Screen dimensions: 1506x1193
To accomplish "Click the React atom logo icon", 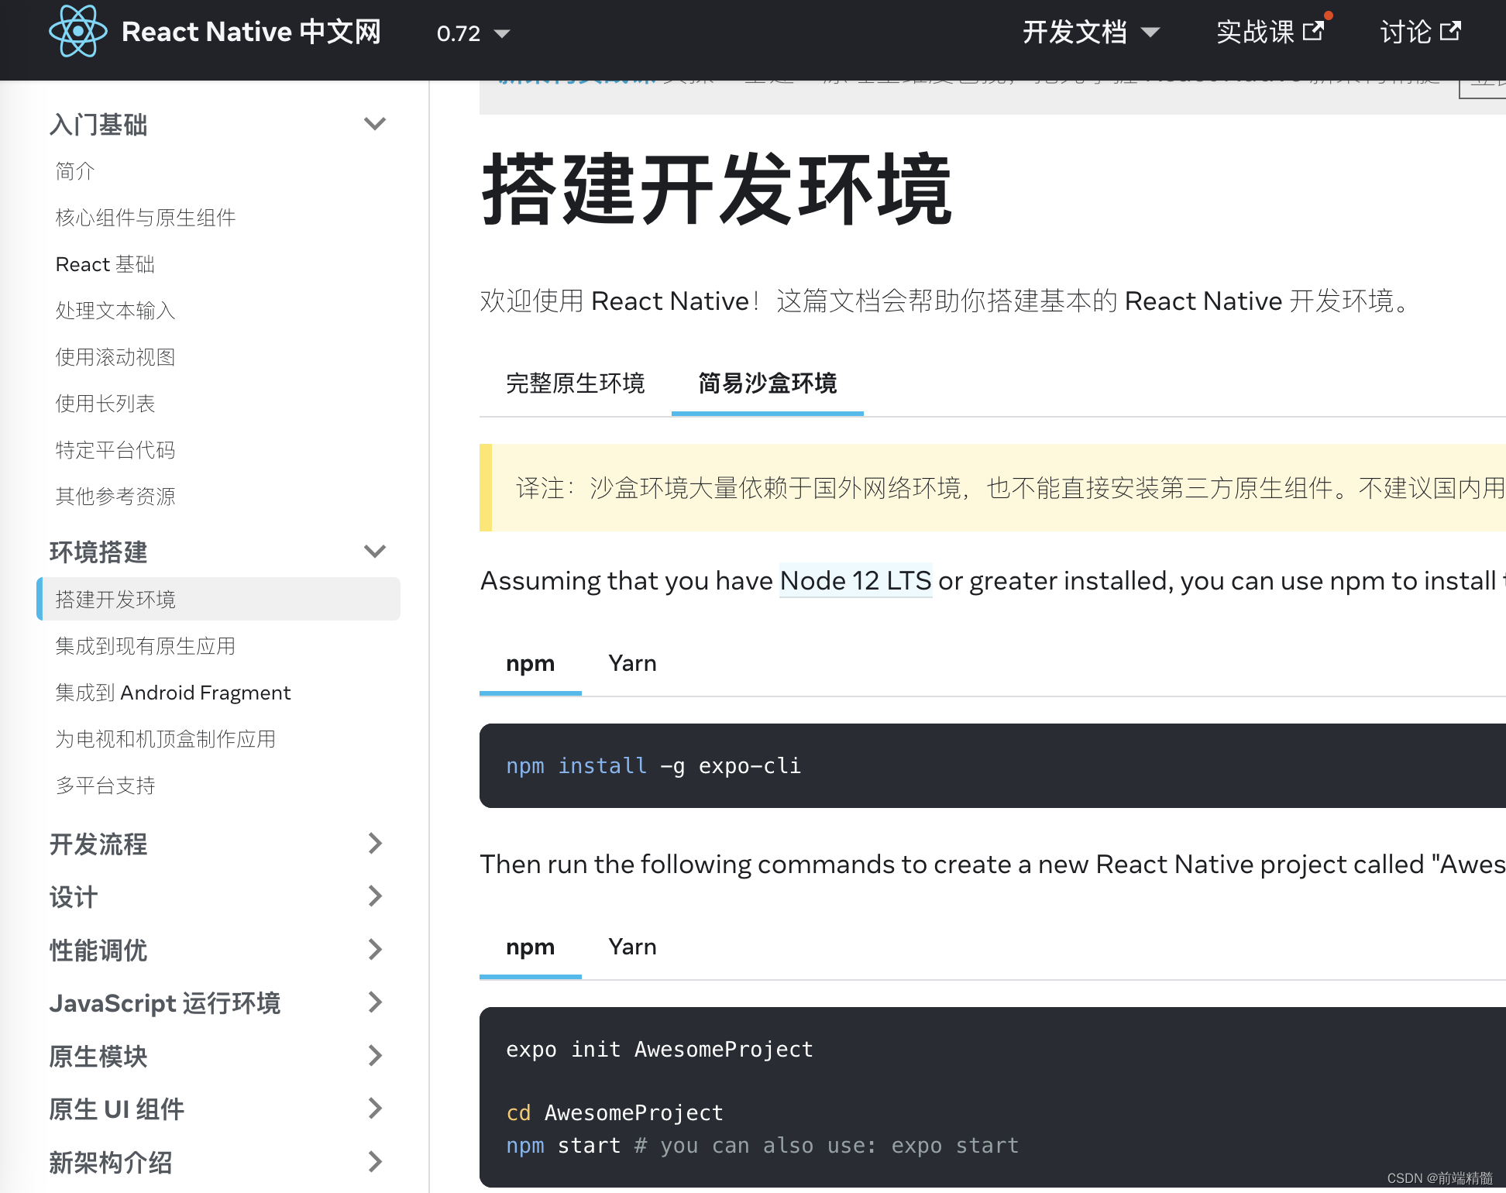I will [77, 32].
